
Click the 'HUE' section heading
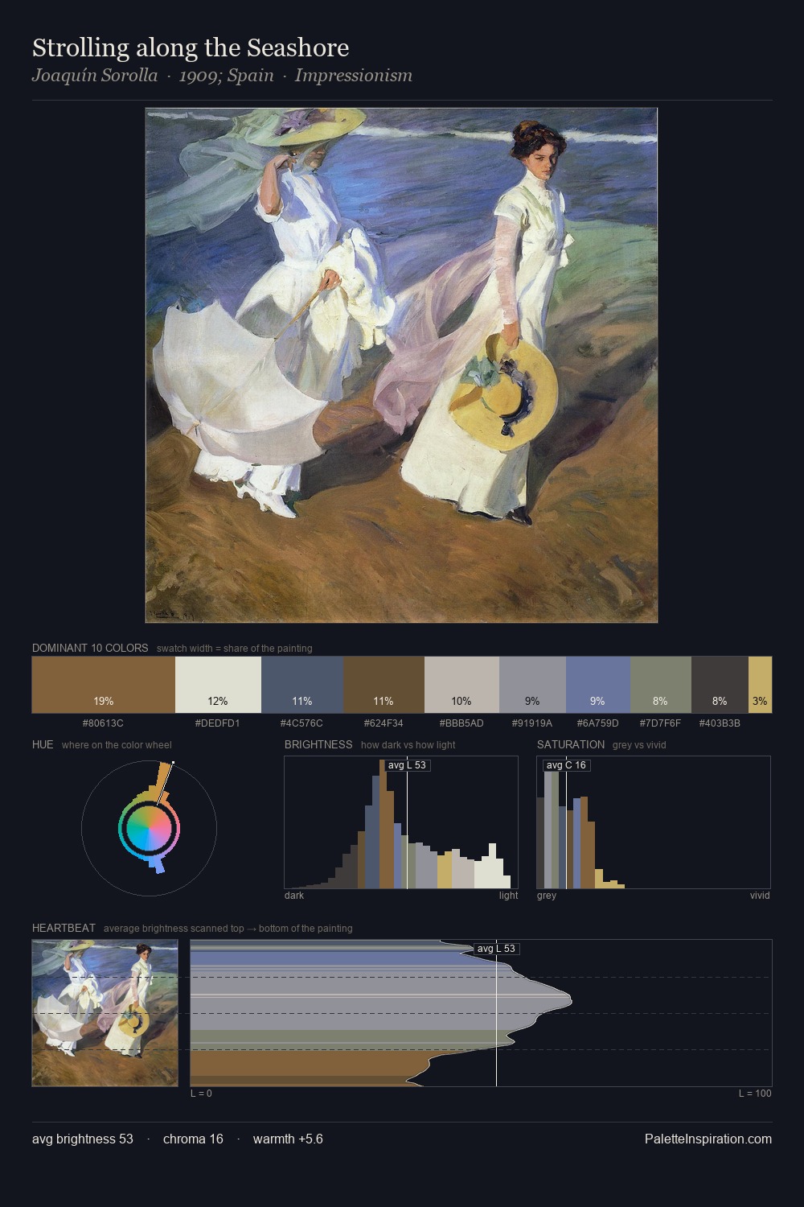43,744
